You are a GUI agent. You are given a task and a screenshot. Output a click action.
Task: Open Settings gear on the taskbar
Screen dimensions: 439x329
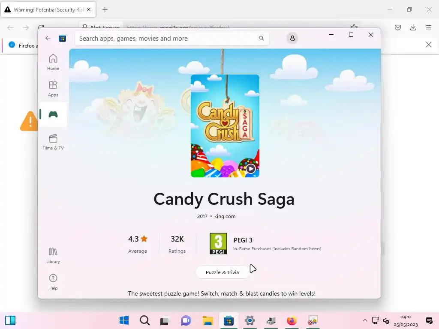[x=250, y=320]
